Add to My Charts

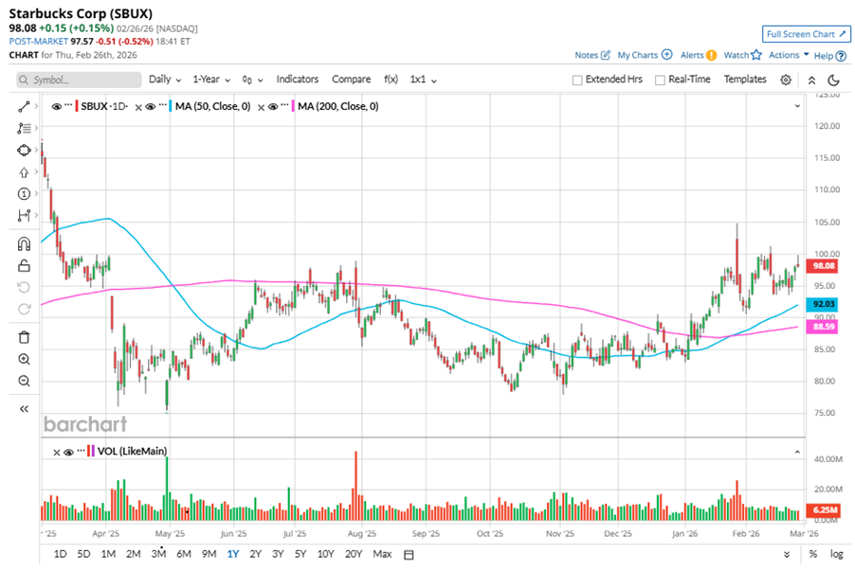click(x=645, y=55)
